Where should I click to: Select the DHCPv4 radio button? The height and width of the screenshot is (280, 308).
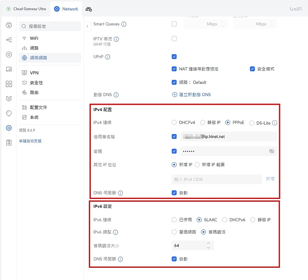click(x=174, y=123)
